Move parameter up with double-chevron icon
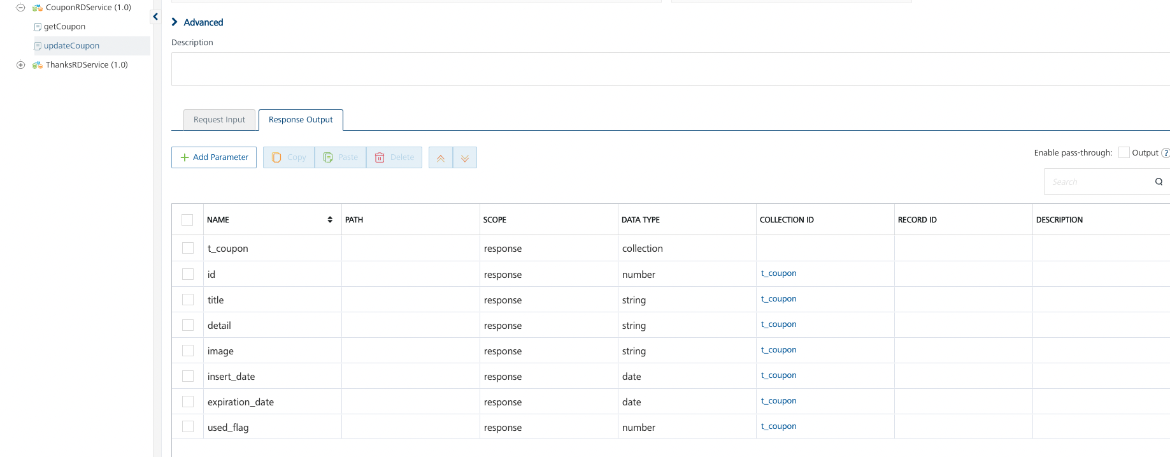 click(x=441, y=157)
